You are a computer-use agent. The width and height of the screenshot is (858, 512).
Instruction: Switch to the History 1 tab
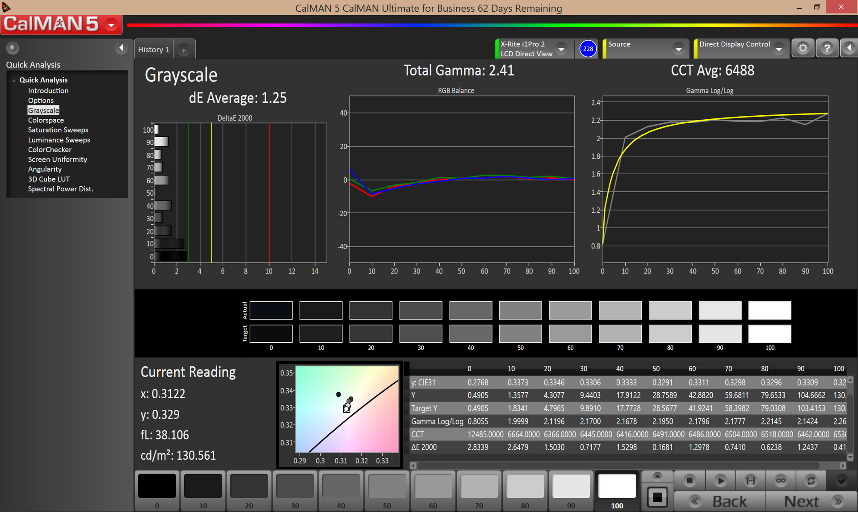(153, 50)
